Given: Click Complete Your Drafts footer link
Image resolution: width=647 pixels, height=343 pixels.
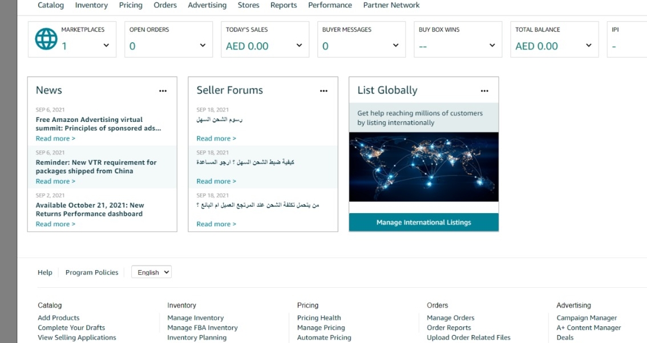Looking at the screenshot, I should pyautogui.click(x=71, y=328).
